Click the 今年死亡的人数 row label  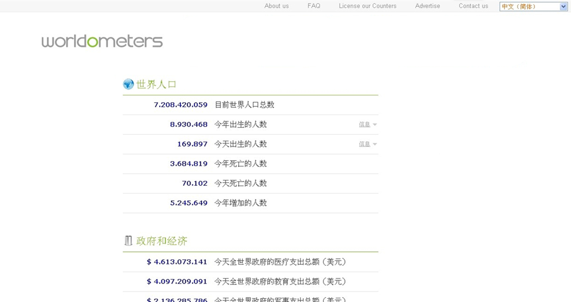241,164
